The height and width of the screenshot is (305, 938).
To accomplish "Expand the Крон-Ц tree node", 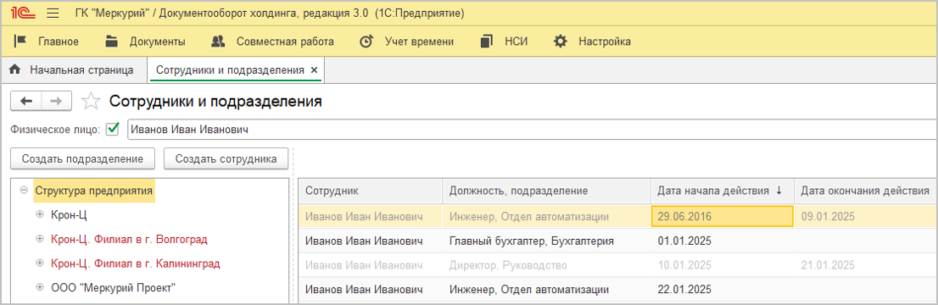I will [x=40, y=214].
